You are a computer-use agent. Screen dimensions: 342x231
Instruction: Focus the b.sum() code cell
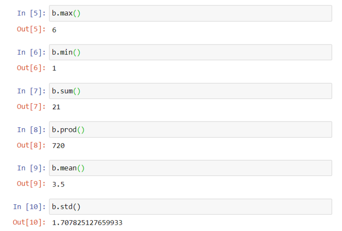tap(191, 91)
